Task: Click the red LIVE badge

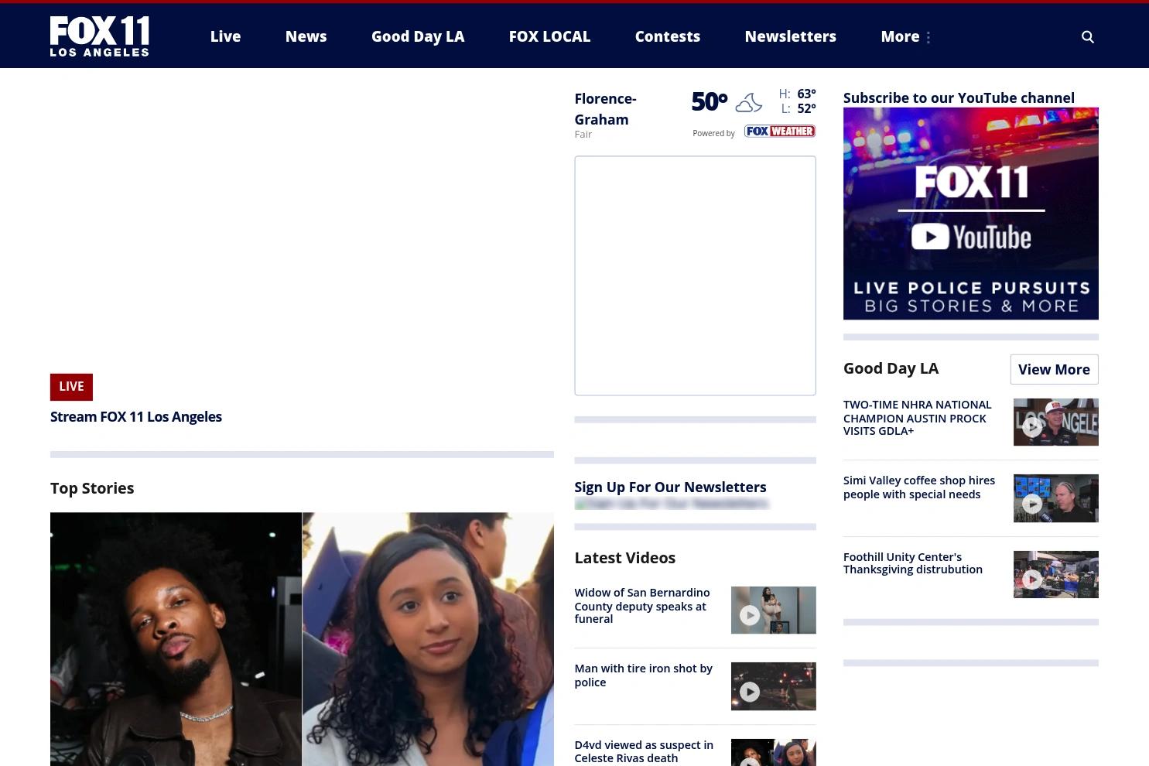Action: [x=71, y=387]
